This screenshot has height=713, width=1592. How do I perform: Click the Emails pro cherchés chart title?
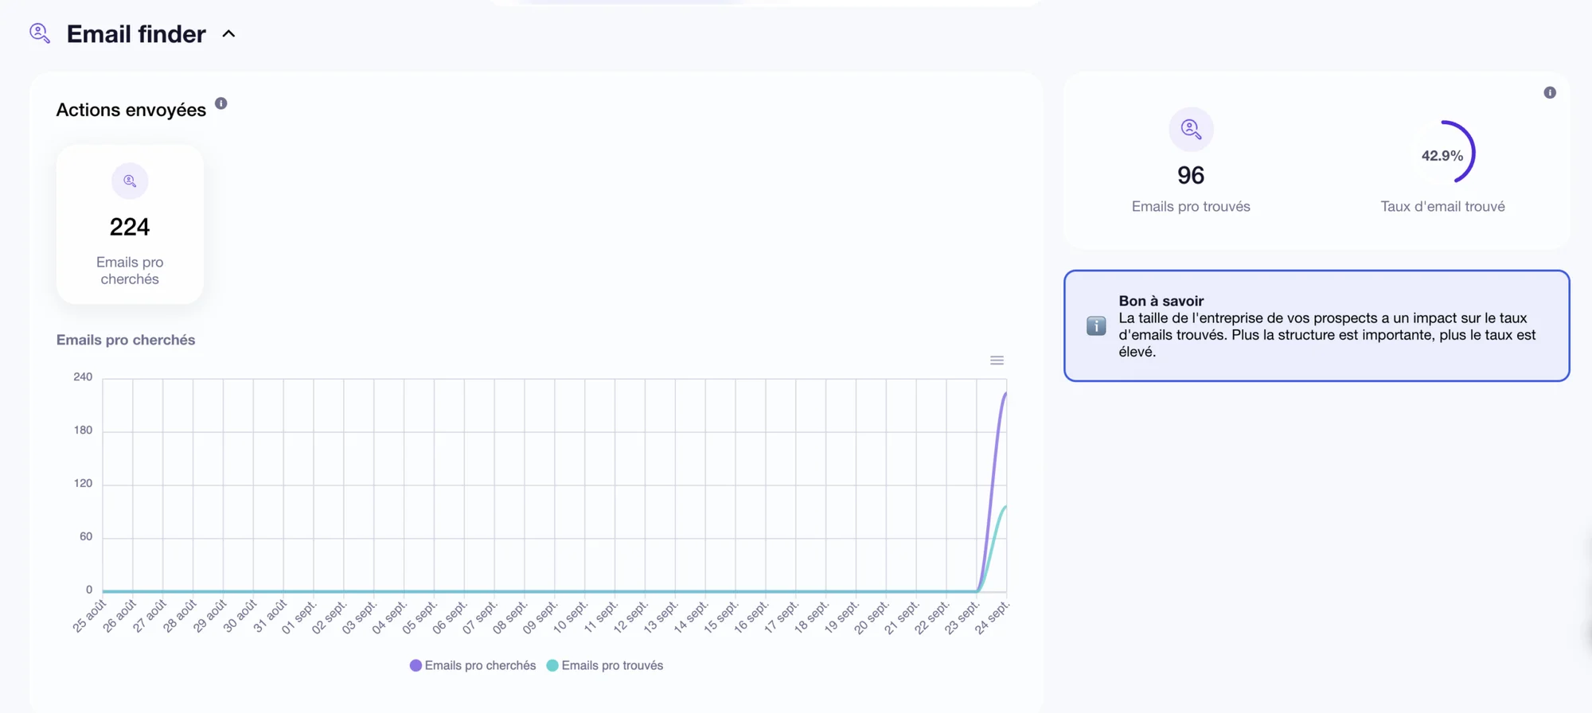[126, 340]
